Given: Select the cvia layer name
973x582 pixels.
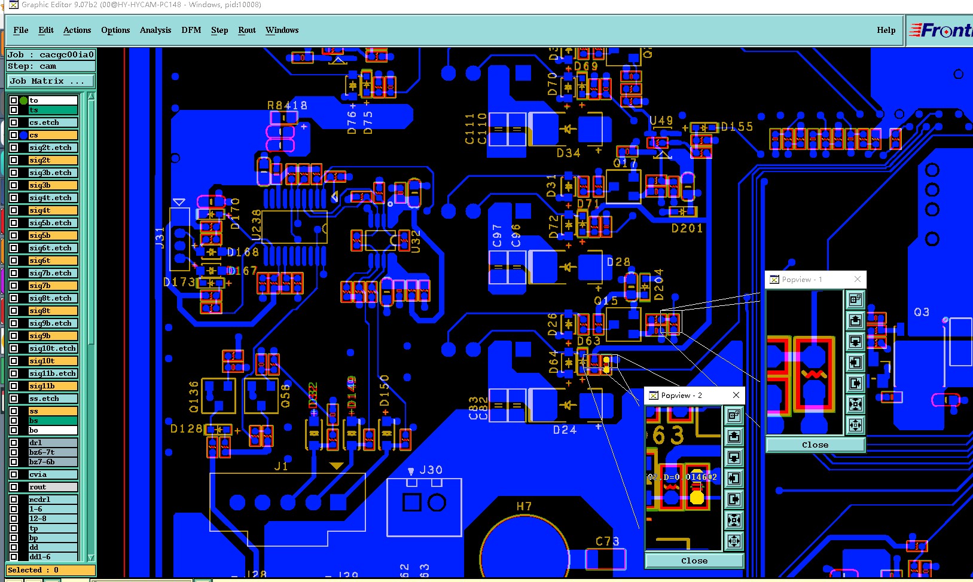Looking at the screenshot, I should point(53,474).
